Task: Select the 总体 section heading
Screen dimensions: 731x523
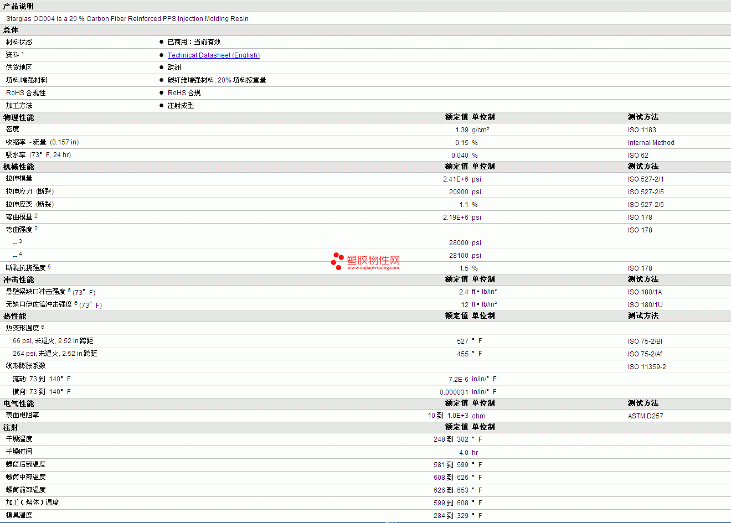Action: [x=11, y=30]
